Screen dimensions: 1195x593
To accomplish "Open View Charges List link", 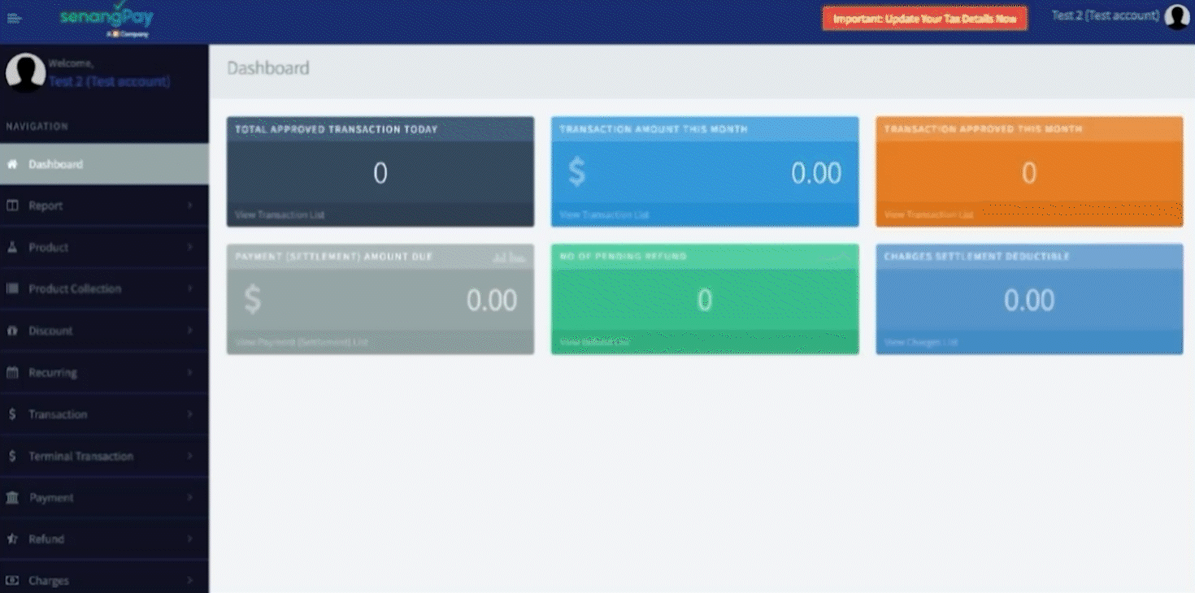I will point(920,342).
